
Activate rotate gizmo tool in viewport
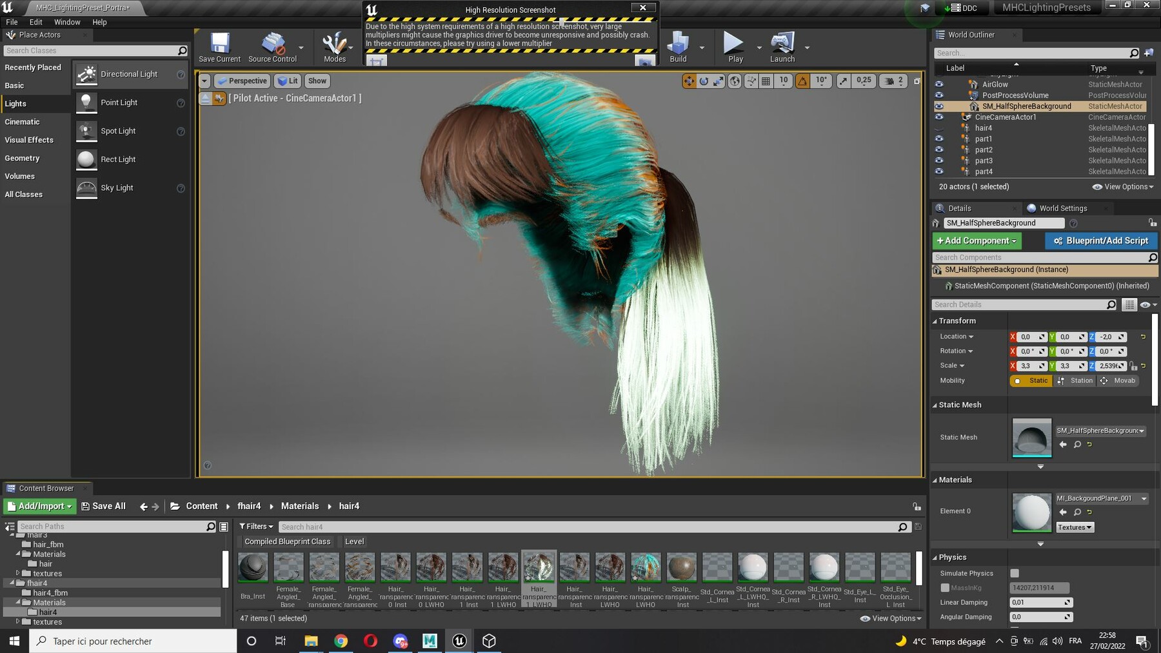coord(704,81)
